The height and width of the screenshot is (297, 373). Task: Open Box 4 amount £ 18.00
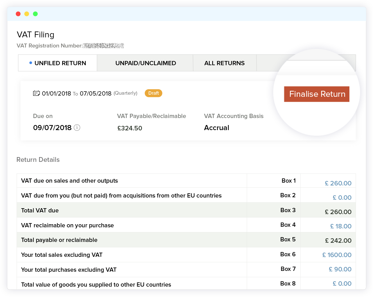pyautogui.click(x=341, y=226)
